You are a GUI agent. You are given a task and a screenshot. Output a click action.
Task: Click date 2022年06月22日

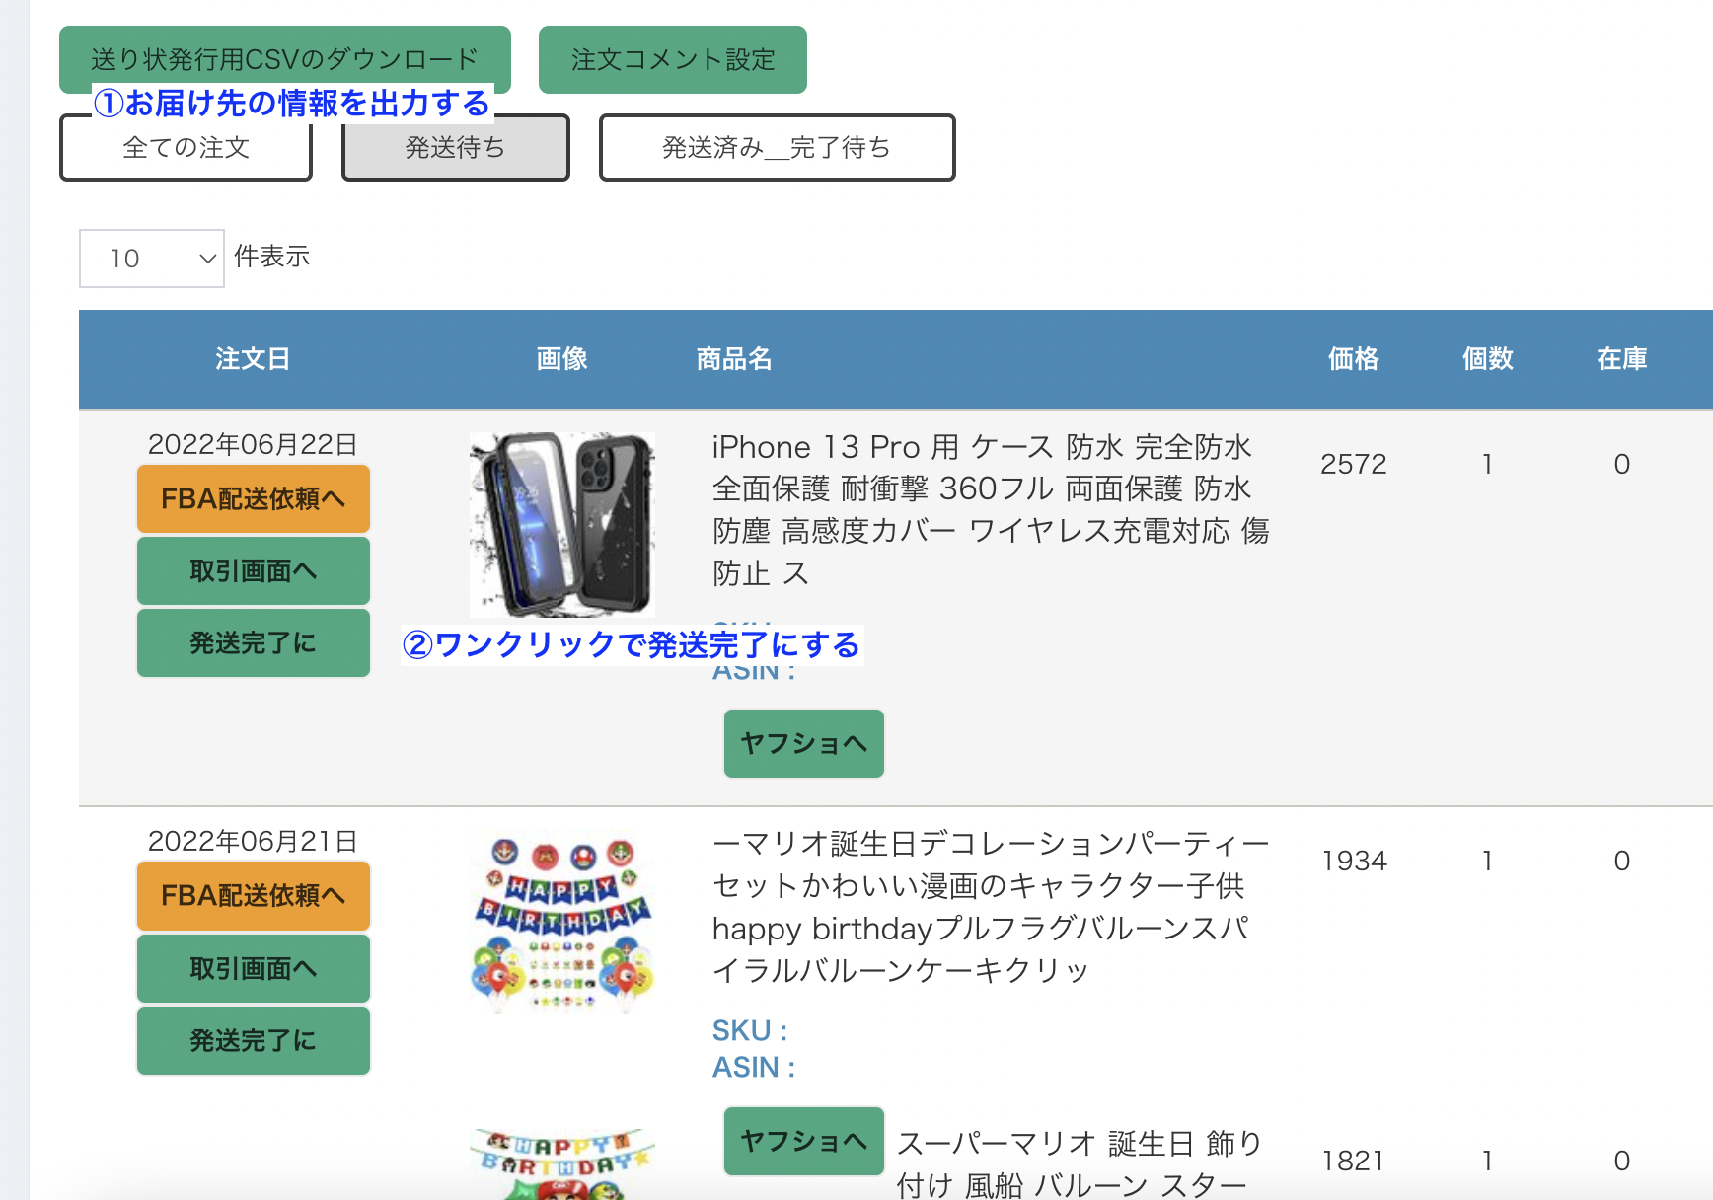253,444
